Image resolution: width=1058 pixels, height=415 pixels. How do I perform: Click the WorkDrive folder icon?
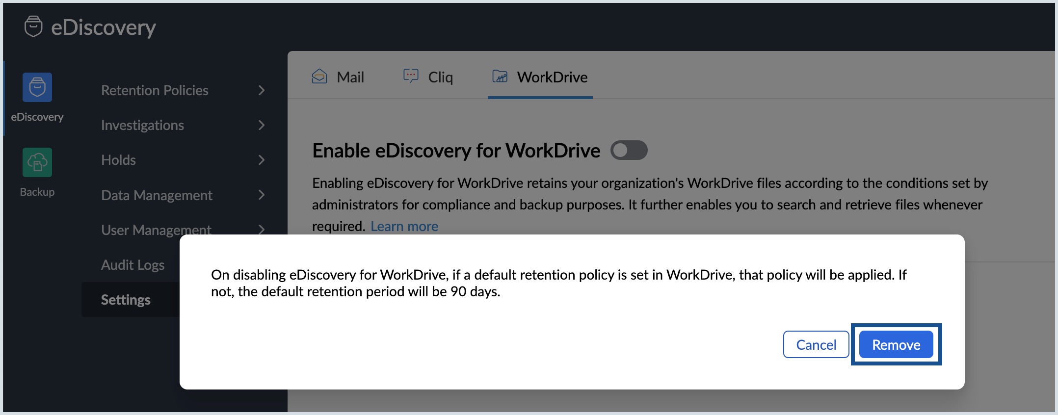500,77
